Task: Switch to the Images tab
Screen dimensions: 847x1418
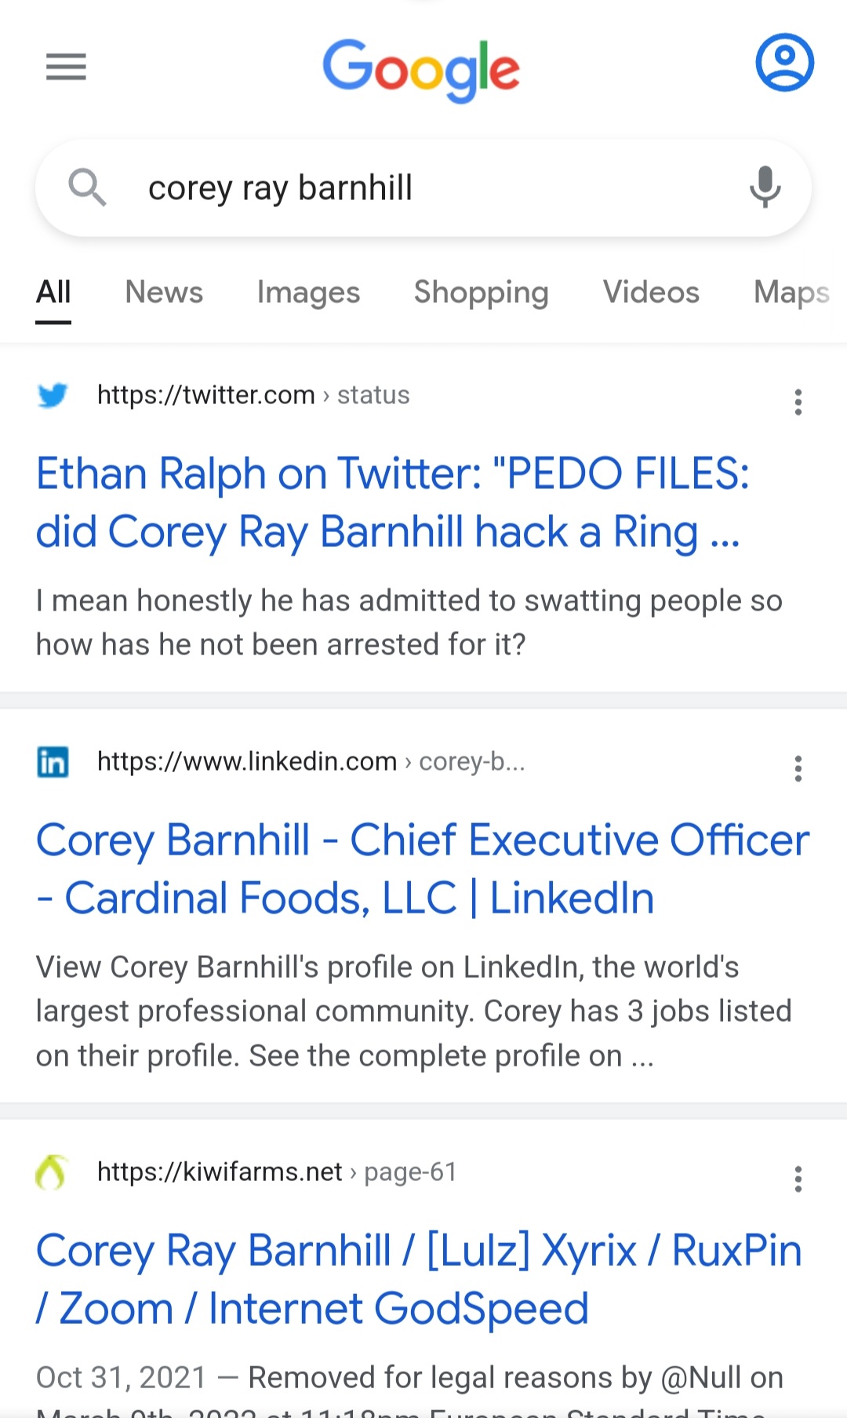Action: (308, 292)
